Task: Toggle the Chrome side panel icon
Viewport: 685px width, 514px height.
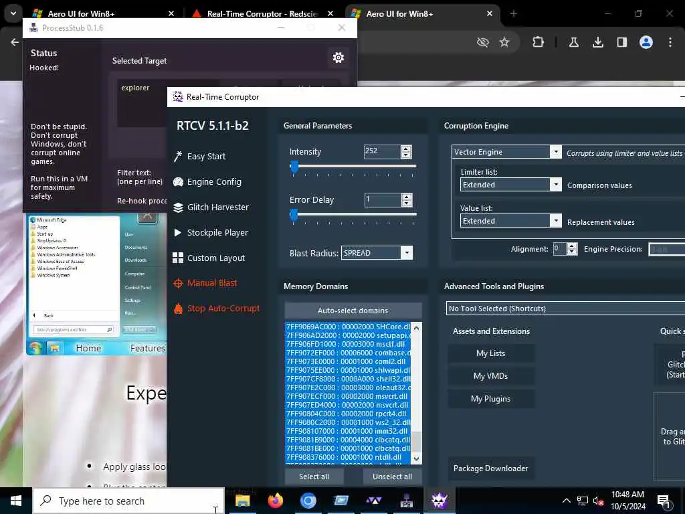Action: pos(621,42)
